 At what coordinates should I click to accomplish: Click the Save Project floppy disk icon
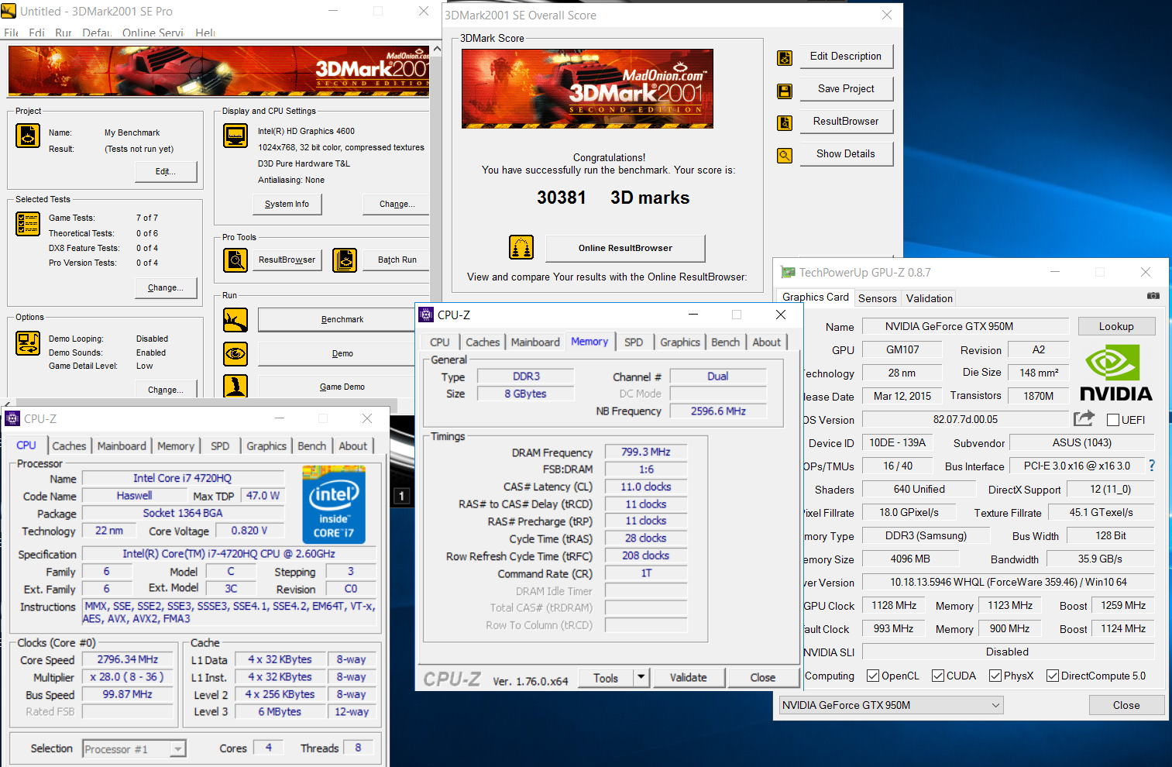(785, 91)
